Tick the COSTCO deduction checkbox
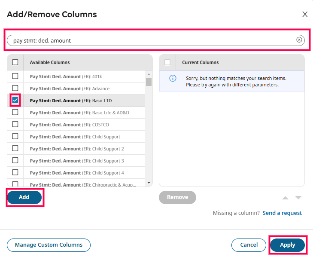The image size is (313, 263). [x=15, y=124]
